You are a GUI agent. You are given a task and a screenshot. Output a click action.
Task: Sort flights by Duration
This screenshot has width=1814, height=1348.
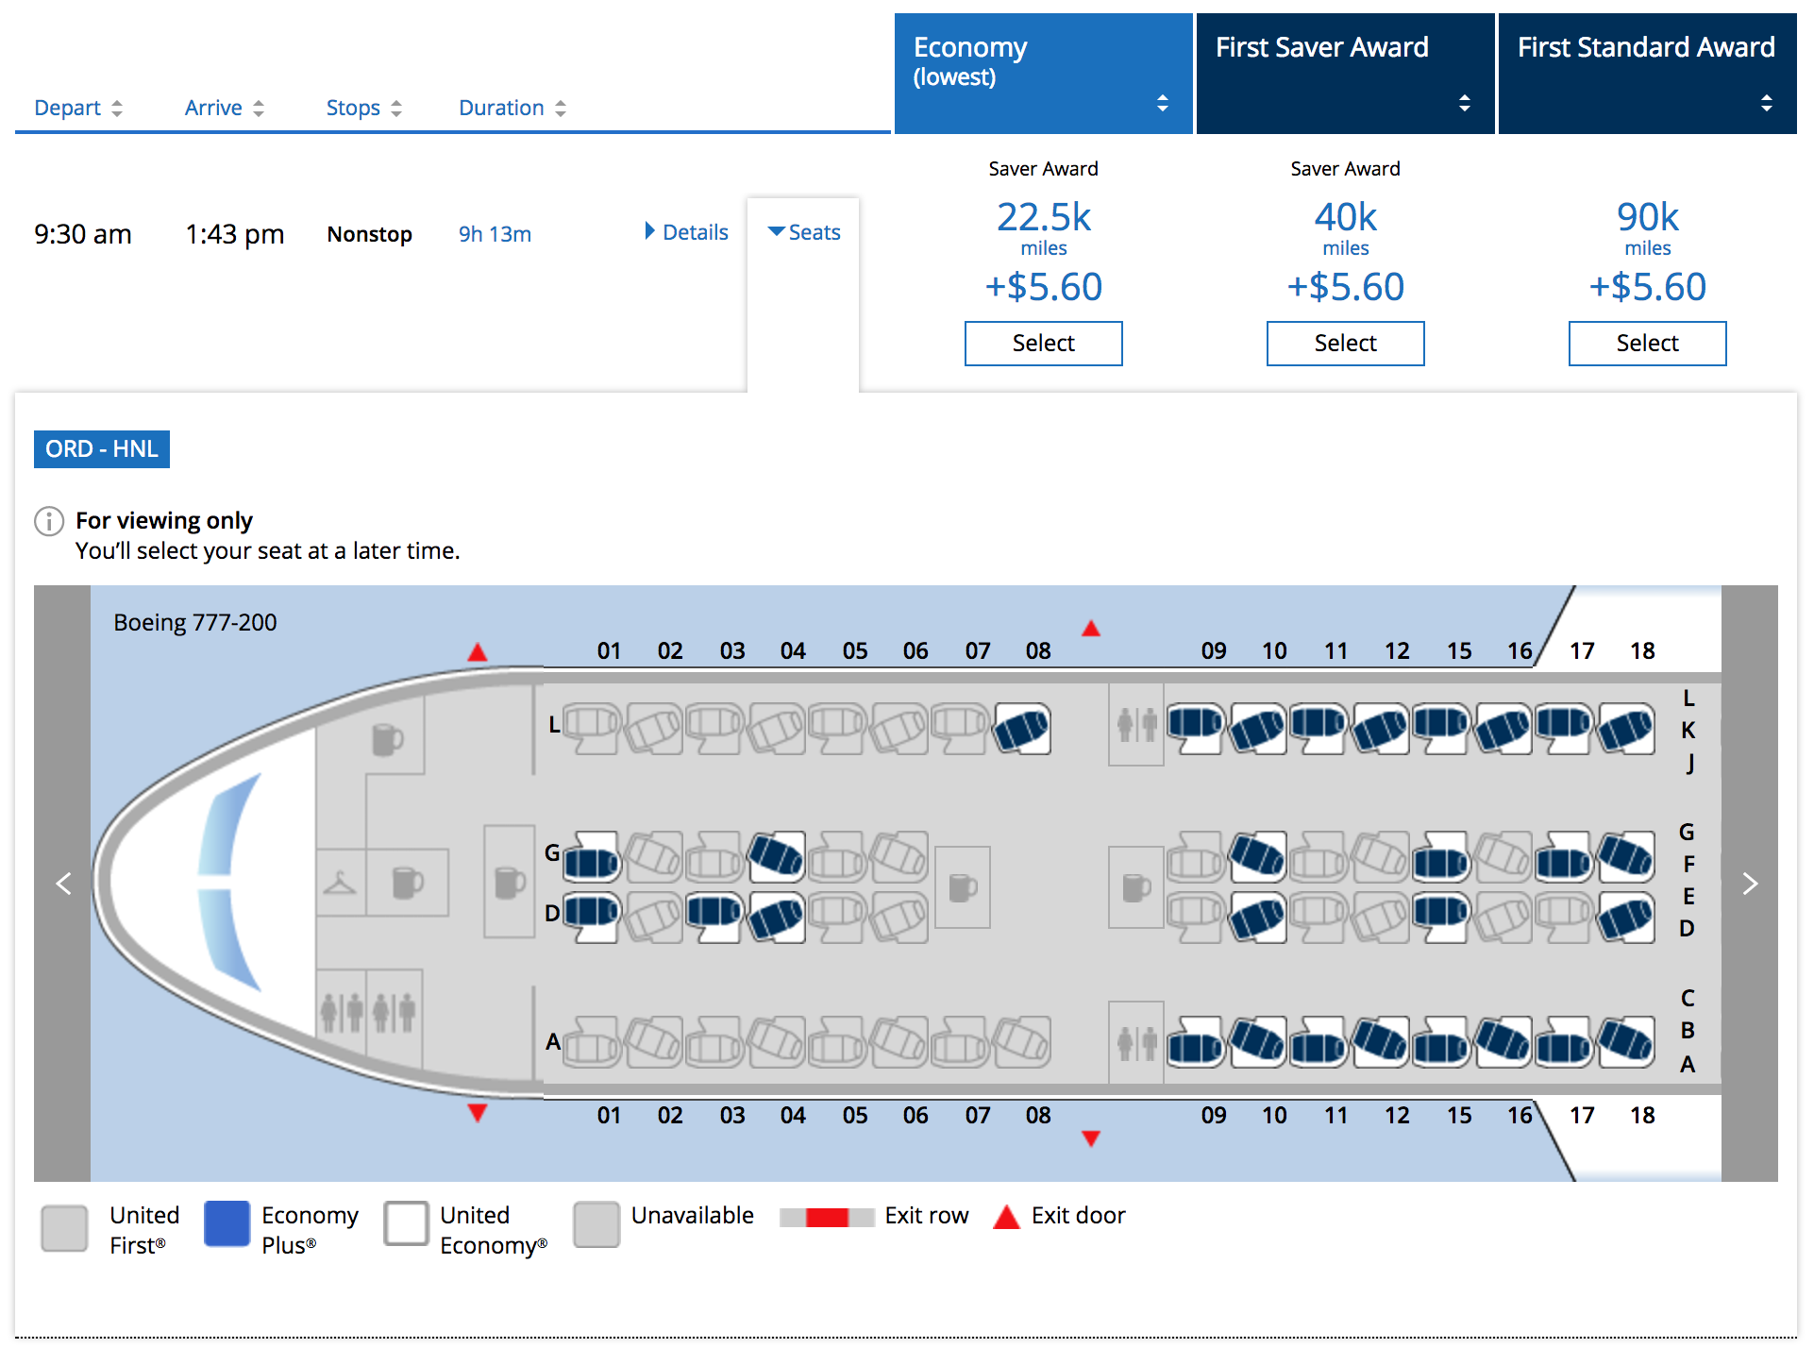(512, 108)
